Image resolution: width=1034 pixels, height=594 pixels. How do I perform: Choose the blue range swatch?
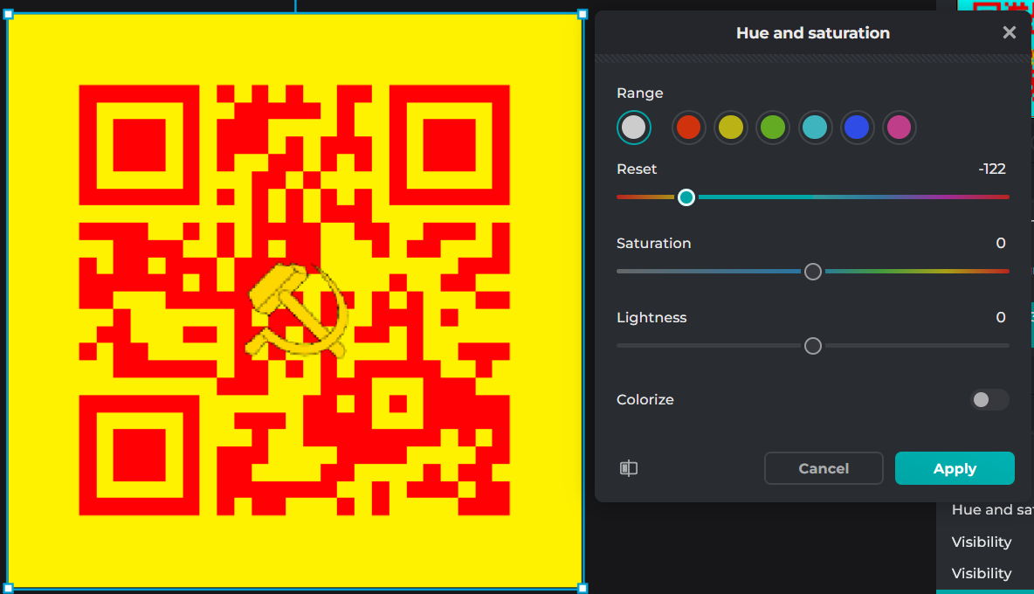tap(857, 128)
